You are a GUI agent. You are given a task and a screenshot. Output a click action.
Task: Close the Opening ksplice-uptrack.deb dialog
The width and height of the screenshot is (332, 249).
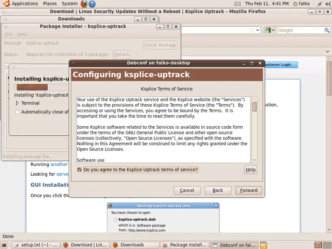coord(216,205)
